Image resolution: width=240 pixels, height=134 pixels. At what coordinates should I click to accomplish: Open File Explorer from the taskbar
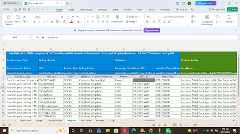pyautogui.click(x=108, y=130)
